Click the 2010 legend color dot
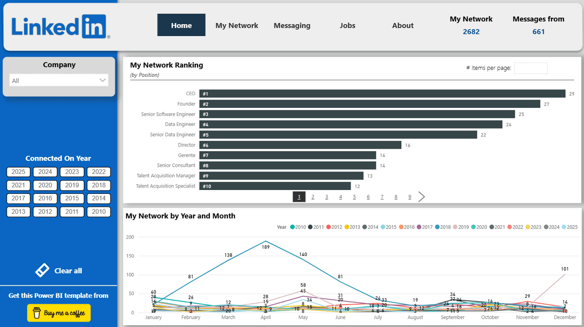Image resolution: width=584 pixels, height=327 pixels. (x=292, y=227)
